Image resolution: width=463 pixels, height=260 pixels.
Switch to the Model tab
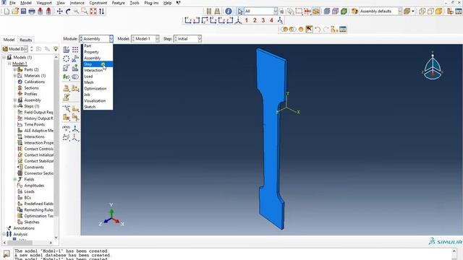tap(9, 40)
